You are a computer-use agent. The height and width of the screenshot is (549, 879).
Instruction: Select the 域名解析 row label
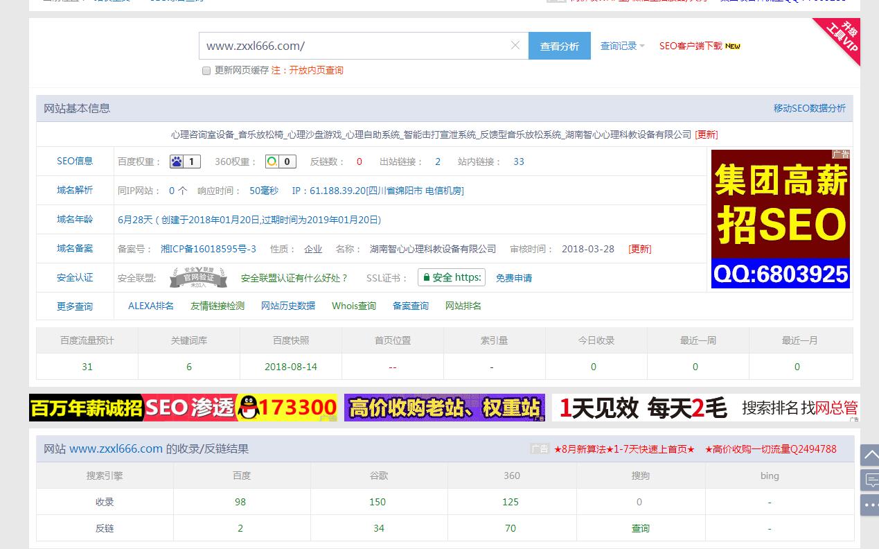75,190
